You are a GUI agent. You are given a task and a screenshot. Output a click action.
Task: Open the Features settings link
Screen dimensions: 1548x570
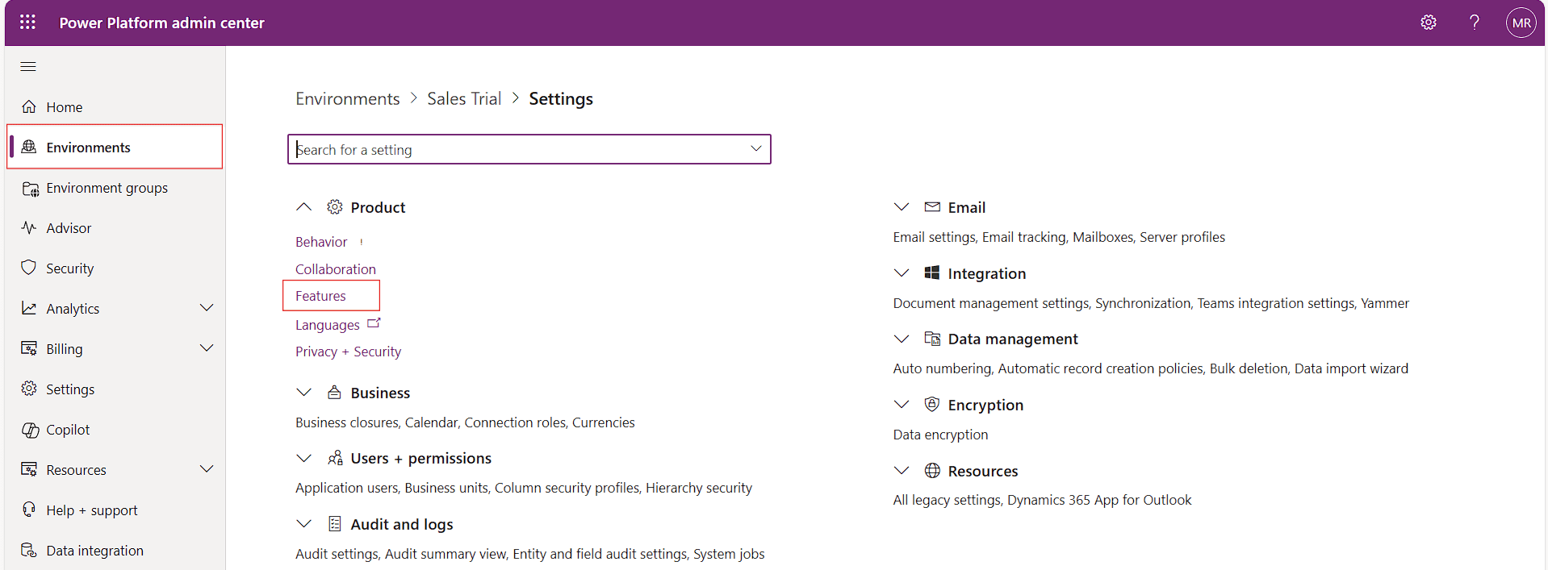[320, 296]
